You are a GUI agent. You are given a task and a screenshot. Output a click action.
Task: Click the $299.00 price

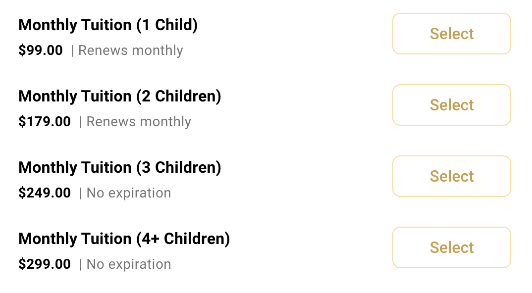tap(45, 264)
